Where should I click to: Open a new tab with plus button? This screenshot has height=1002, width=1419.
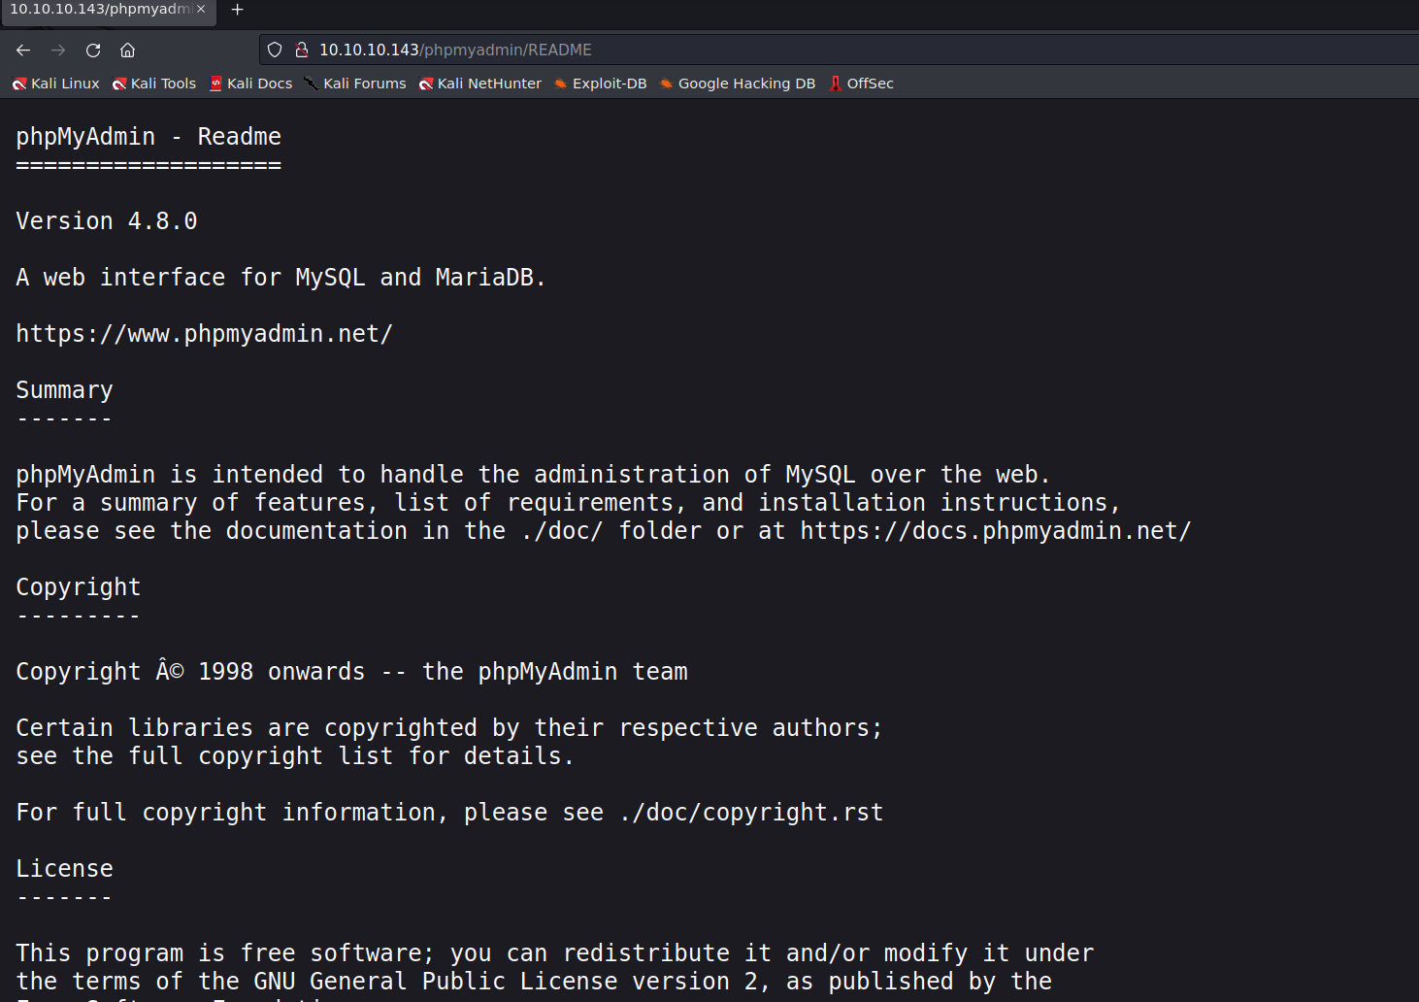tap(237, 10)
